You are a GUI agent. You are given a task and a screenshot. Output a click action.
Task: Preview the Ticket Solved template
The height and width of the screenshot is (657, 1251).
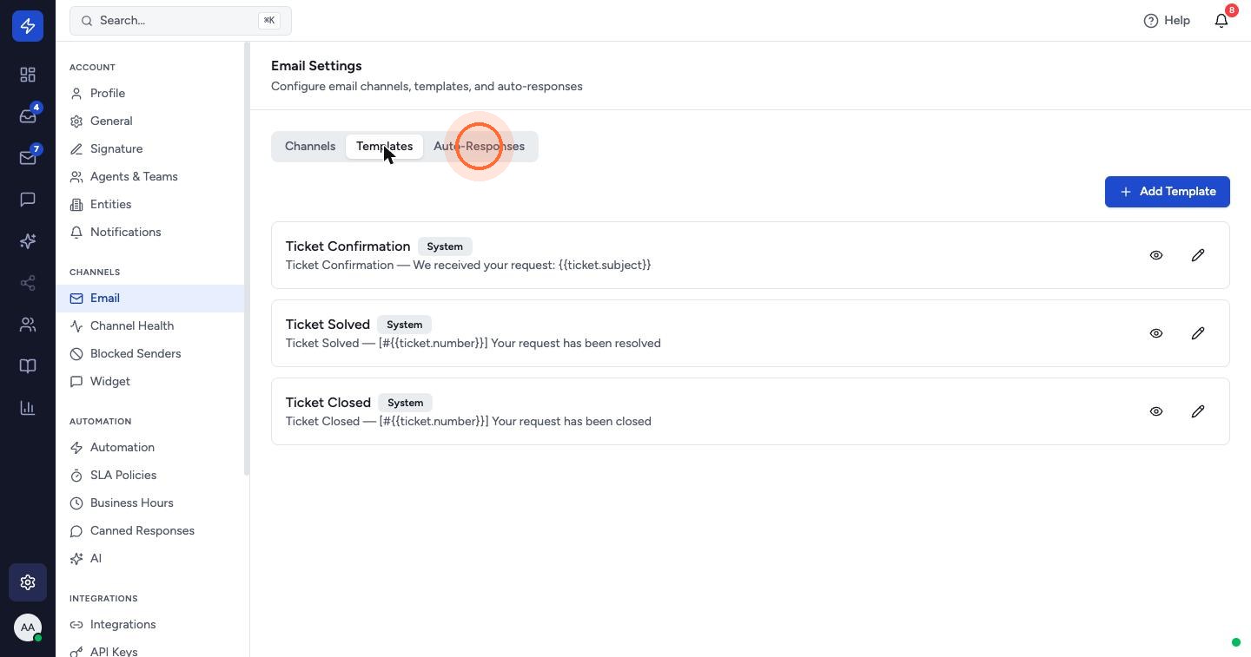click(1156, 333)
